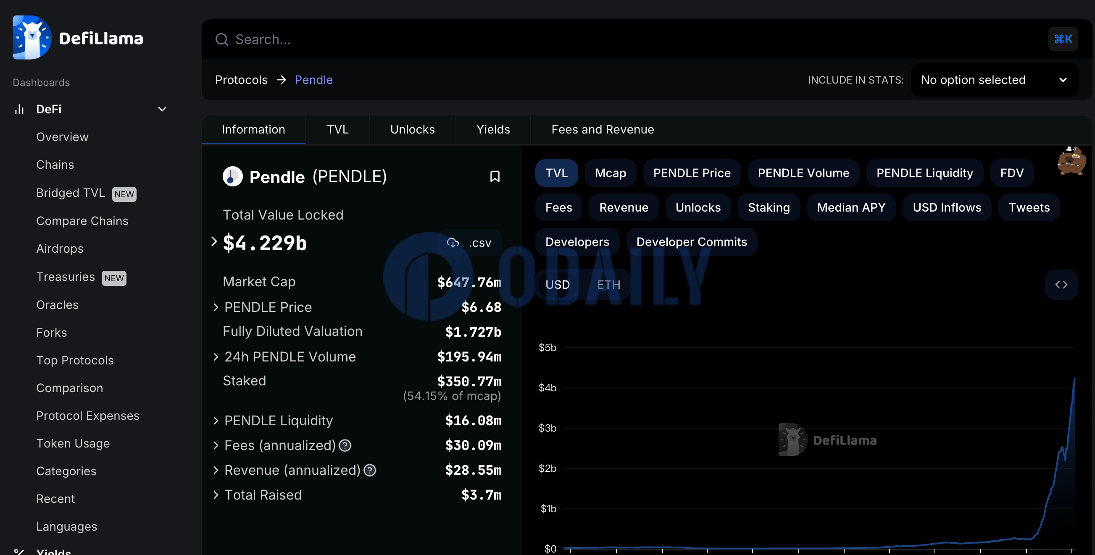Expand the PENDLE Price details
The image size is (1095, 555).
[x=216, y=307]
